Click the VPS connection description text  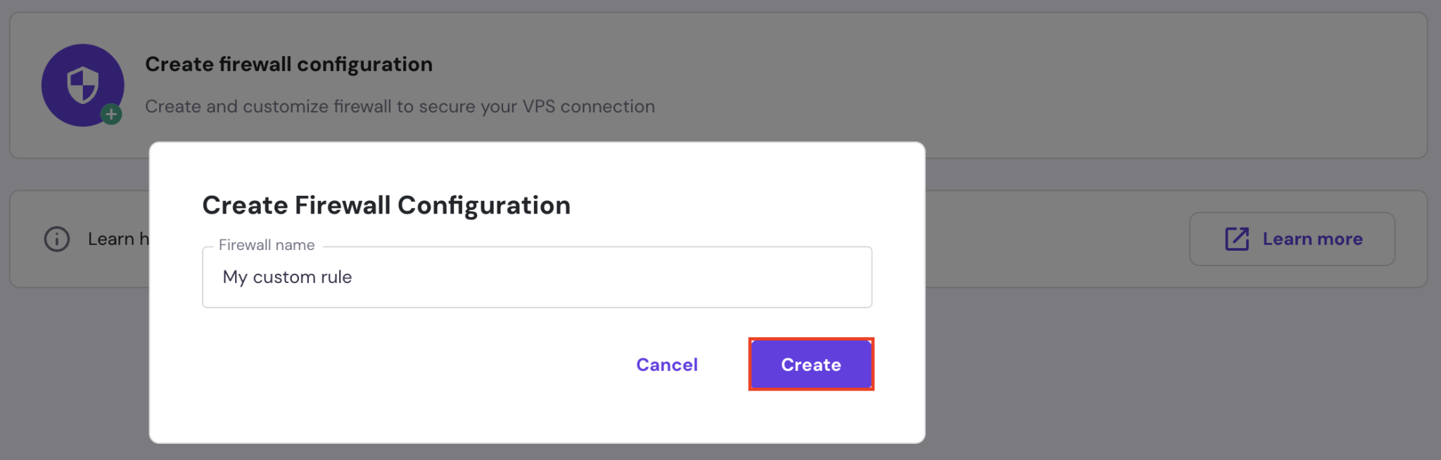point(400,106)
